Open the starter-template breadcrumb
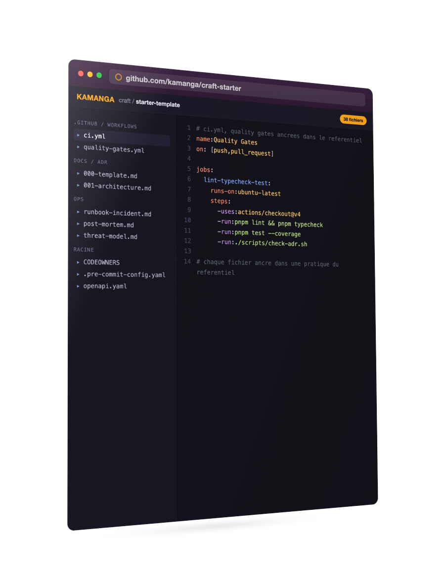 (158, 103)
